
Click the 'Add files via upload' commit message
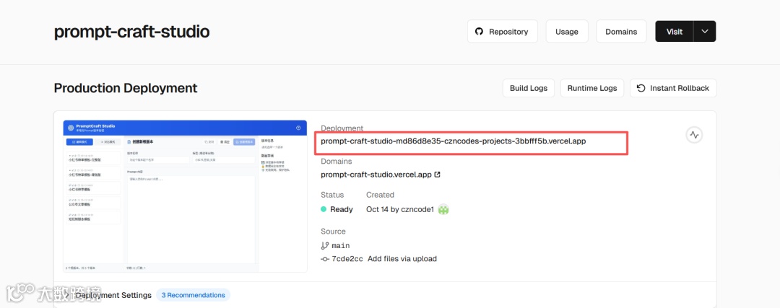[x=402, y=259]
